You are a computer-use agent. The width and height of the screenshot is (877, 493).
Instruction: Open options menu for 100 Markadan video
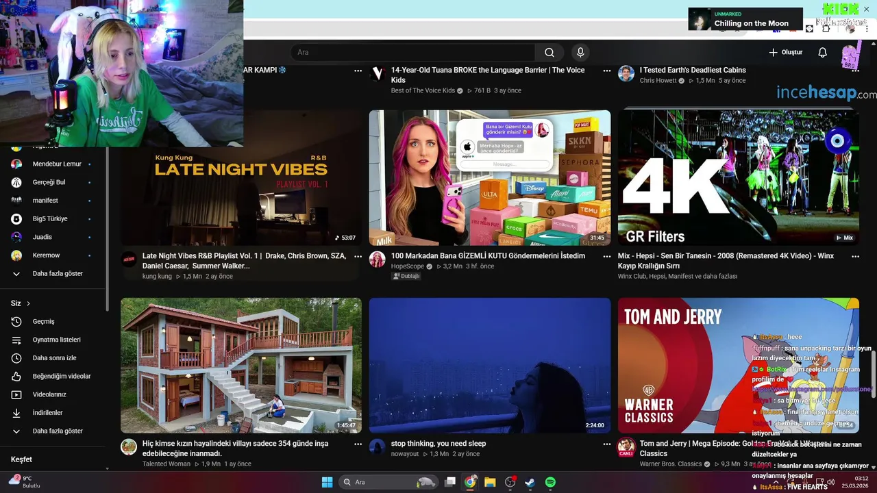pos(606,256)
